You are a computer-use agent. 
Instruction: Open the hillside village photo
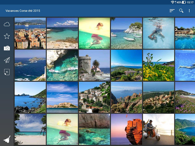pyautogui.click(x=94, y=97)
